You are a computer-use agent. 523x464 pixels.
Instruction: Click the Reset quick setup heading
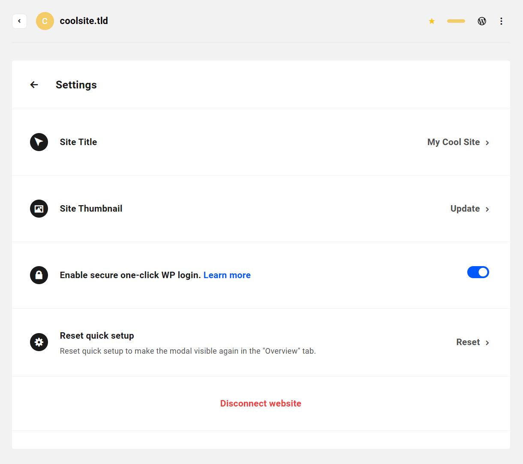click(x=97, y=336)
